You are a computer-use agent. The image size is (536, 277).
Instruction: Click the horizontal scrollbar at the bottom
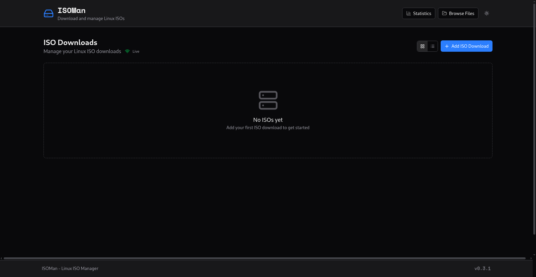click(264, 258)
